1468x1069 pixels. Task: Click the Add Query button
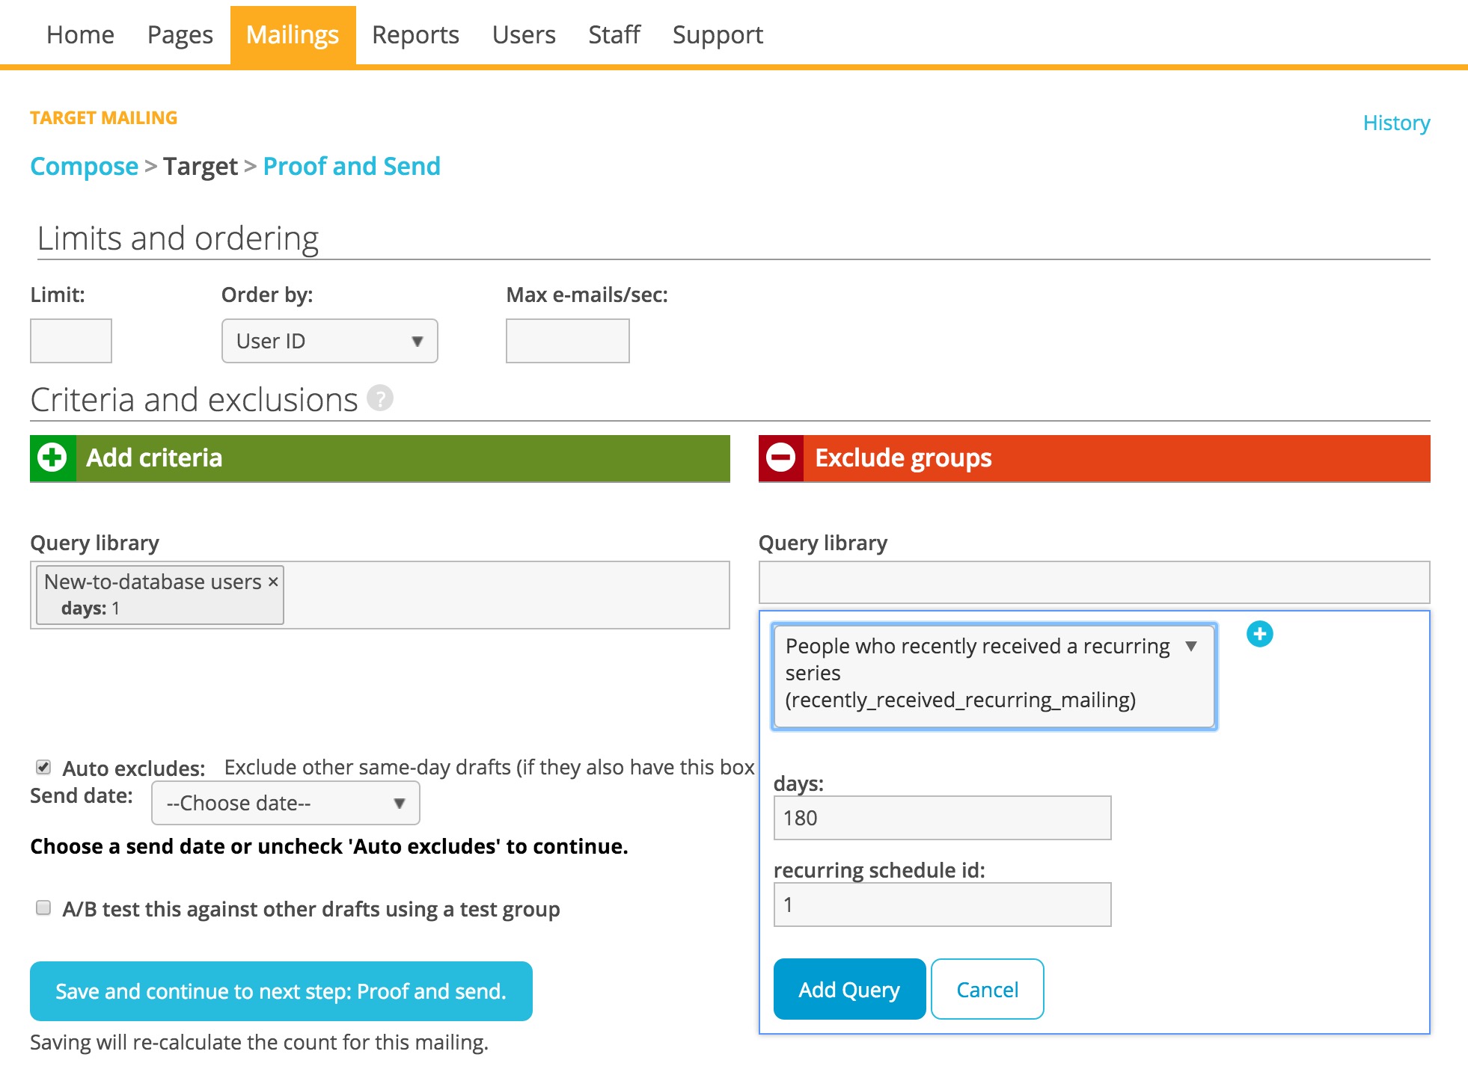847,987
